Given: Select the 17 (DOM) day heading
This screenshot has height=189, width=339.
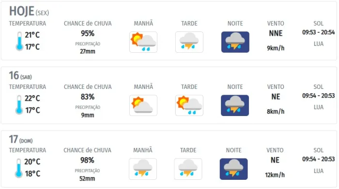Looking at the screenshot, I should click(21, 139).
